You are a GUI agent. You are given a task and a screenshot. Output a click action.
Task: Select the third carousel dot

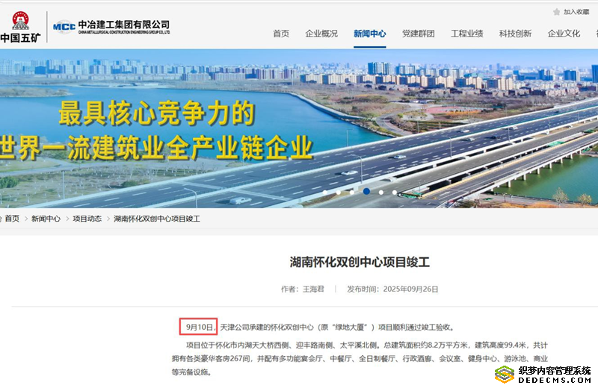(x=351, y=193)
